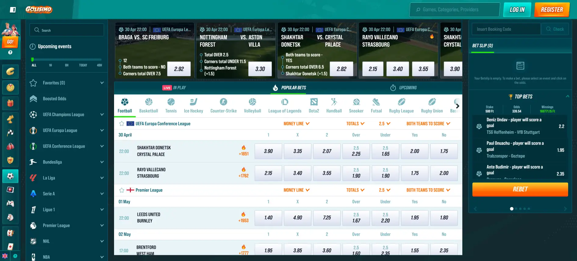Viewport: 577px width, 261px height.
Task: Favorite the UEFA Europa Conference League star
Action: [x=122, y=124]
